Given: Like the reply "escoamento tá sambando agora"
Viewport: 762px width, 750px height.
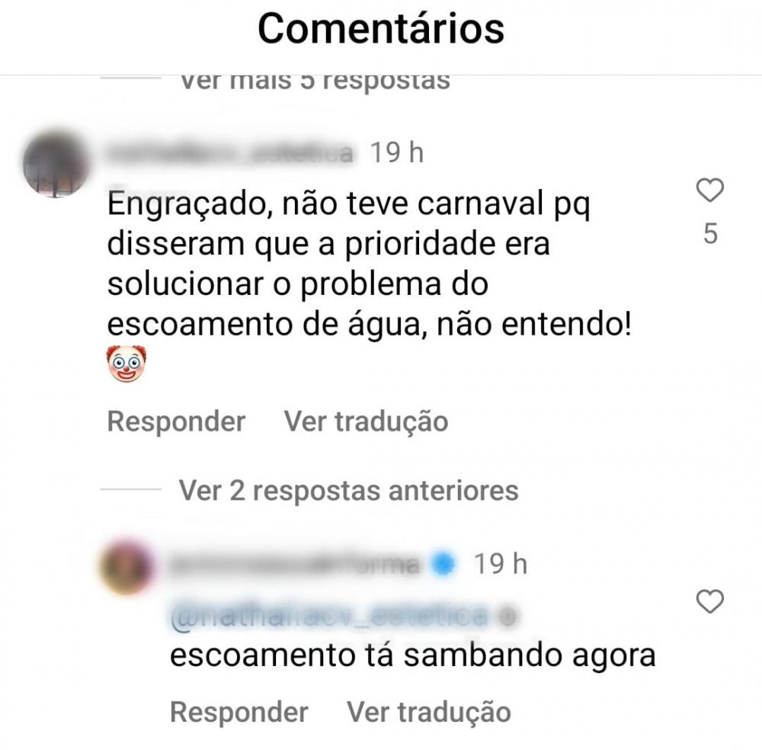Looking at the screenshot, I should coord(710,601).
